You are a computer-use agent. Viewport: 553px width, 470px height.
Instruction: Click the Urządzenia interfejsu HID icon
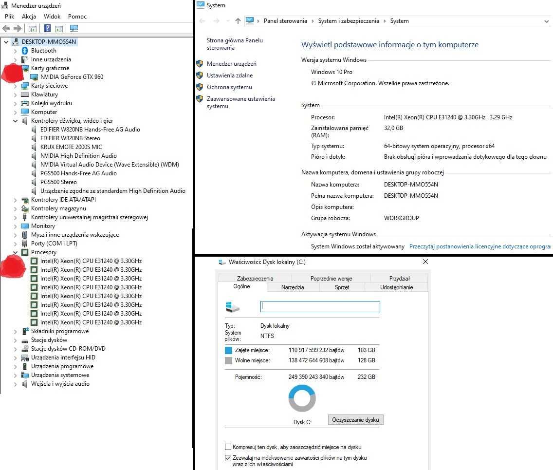click(x=25, y=357)
